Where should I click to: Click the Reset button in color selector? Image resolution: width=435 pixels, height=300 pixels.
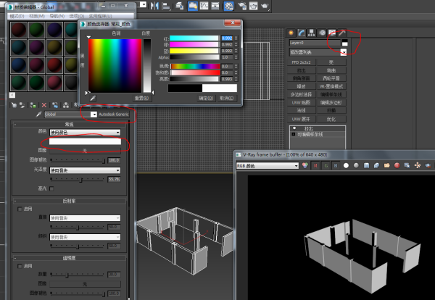click(141, 97)
